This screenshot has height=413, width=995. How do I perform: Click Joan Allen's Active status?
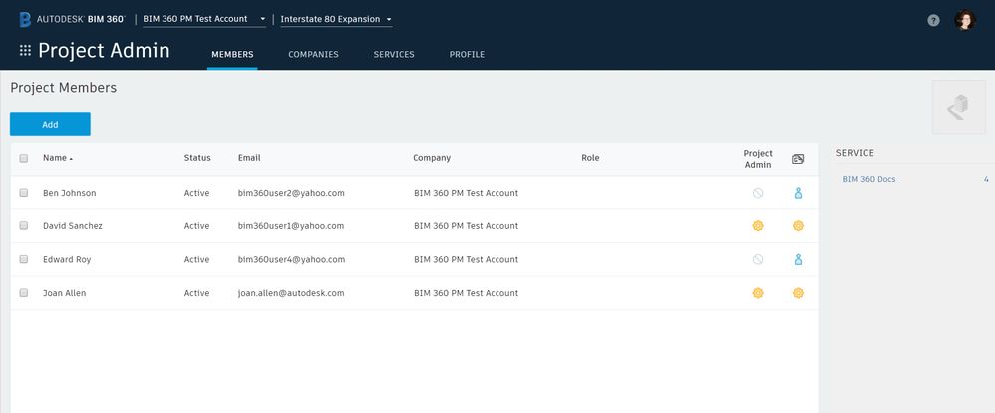196,293
